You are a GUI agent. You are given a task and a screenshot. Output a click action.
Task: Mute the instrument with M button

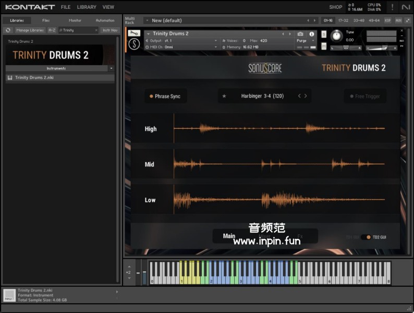(324, 46)
